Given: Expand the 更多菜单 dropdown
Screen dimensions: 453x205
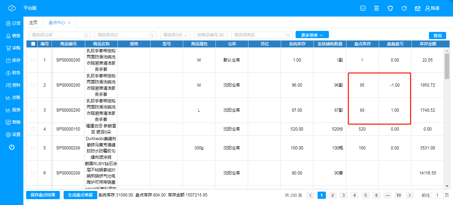Looking at the screenshot, I should [312, 35].
